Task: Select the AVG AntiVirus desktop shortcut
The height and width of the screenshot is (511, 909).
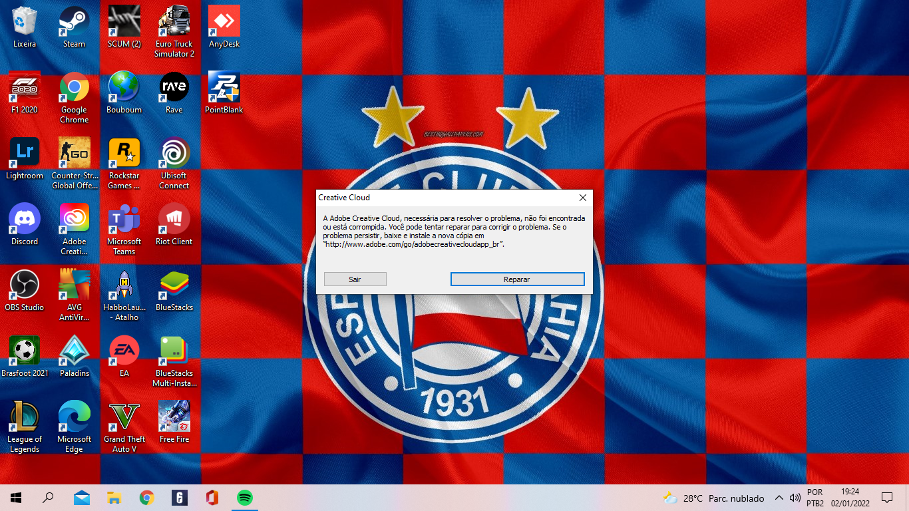Action: coord(74,295)
